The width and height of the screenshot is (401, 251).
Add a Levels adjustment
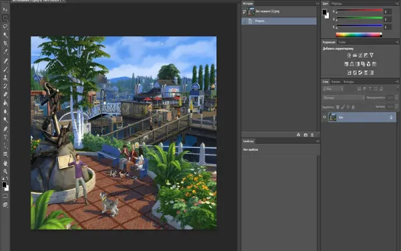click(355, 55)
